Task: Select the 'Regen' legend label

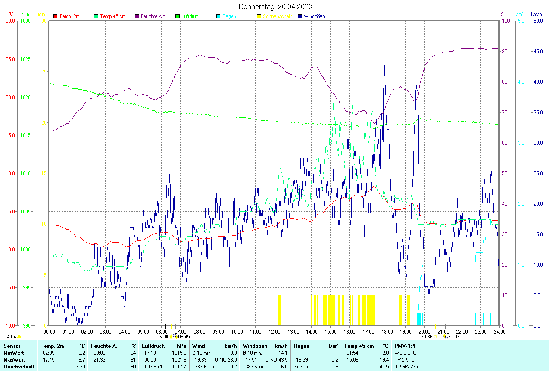Action: [x=229, y=16]
